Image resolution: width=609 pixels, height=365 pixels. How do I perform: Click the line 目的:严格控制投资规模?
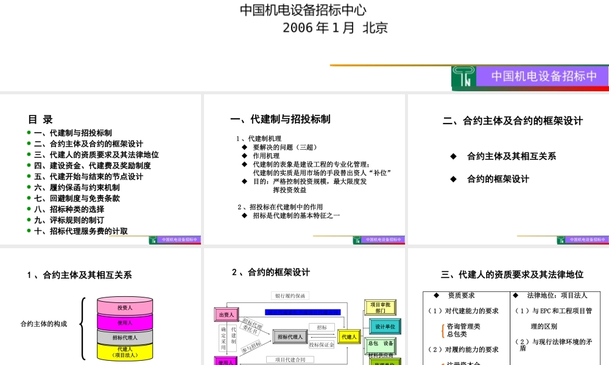click(x=310, y=181)
